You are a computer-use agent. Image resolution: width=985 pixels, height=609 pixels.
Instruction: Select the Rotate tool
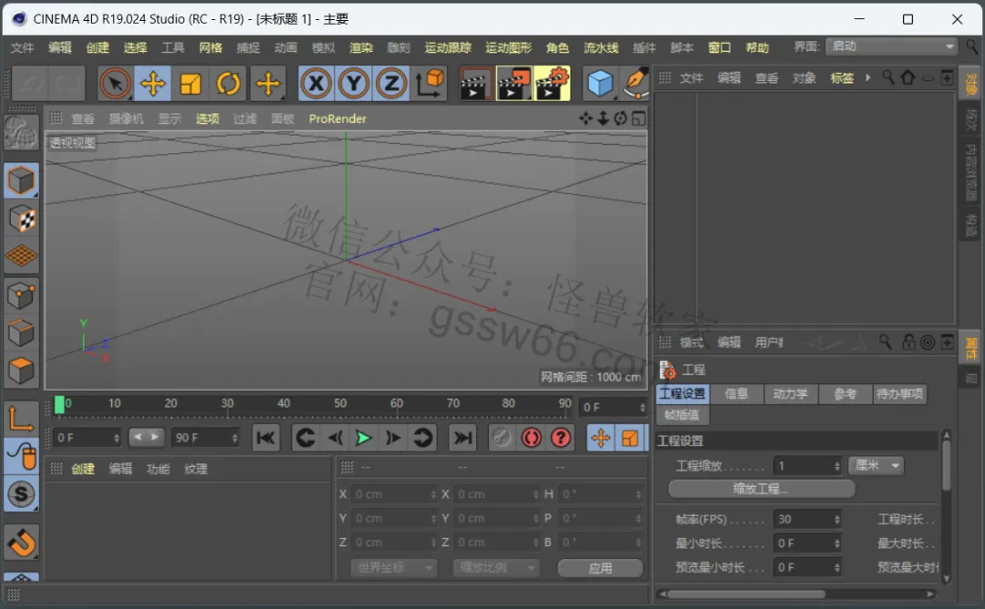228,84
